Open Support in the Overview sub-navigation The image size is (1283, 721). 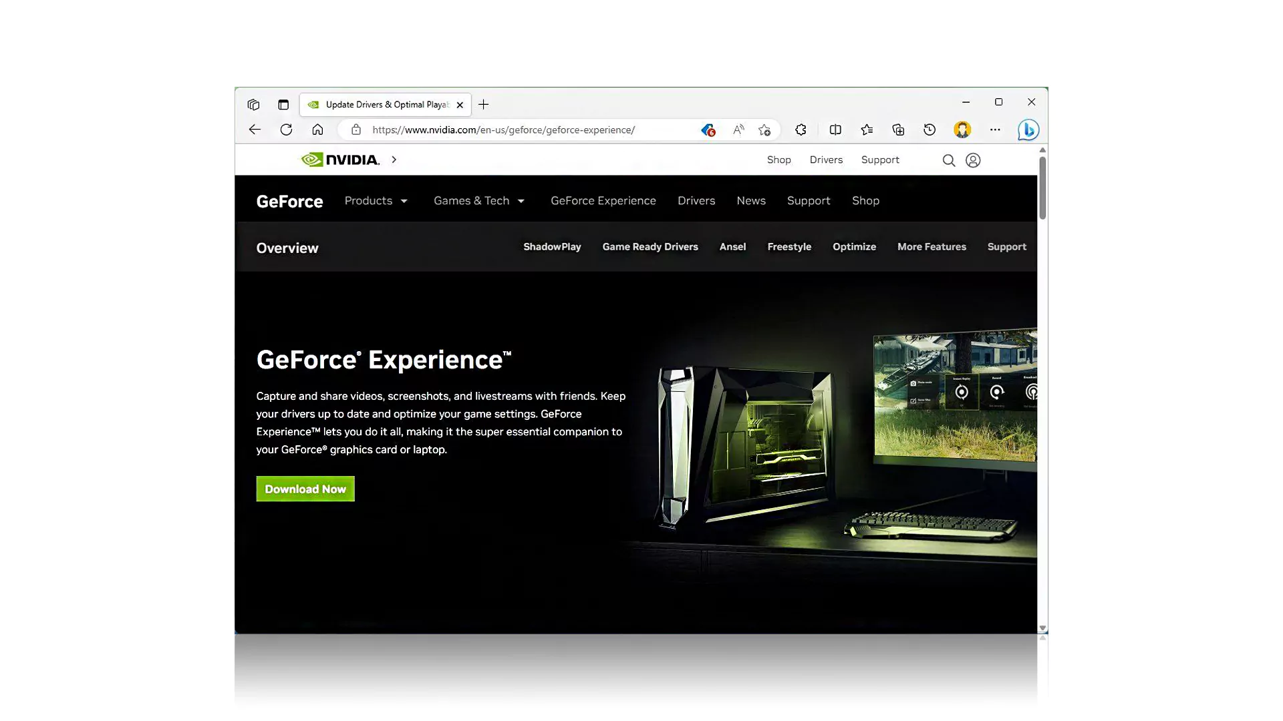[x=1006, y=247]
